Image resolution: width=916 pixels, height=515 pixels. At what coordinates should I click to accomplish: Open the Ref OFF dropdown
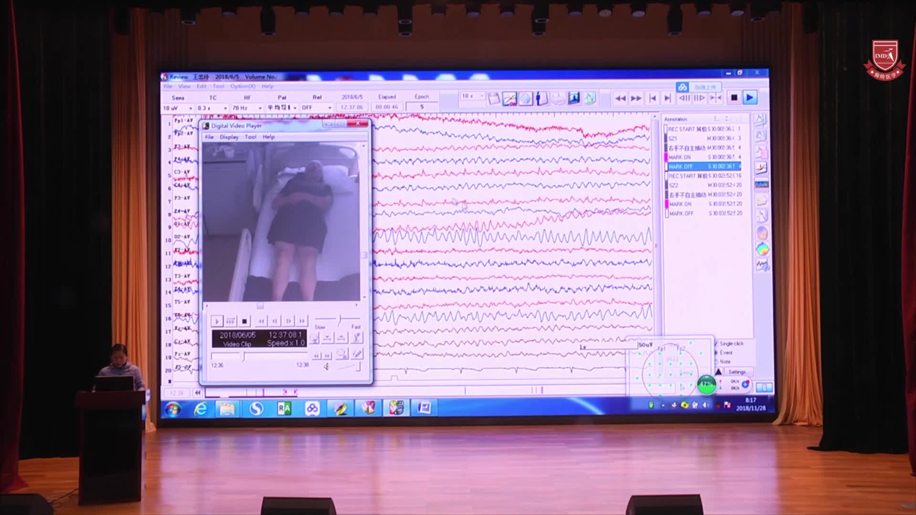[x=329, y=108]
